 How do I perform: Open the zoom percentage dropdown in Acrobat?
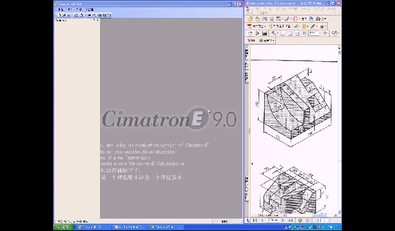pyautogui.click(x=320, y=33)
